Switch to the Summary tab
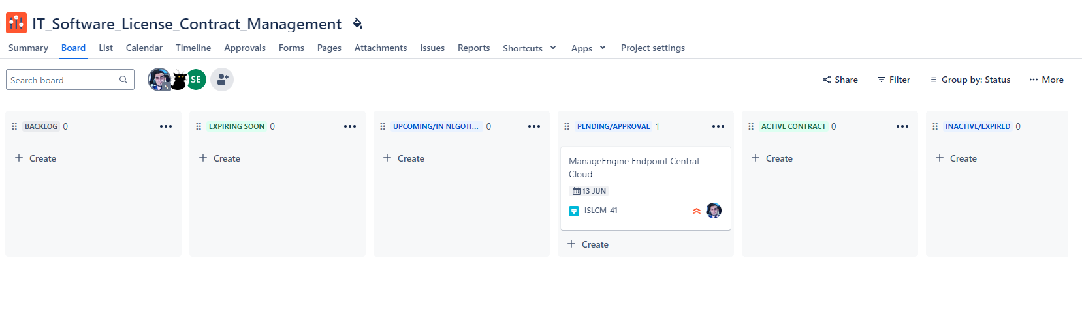This screenshot has height=320, width=1082. [28, 48]
